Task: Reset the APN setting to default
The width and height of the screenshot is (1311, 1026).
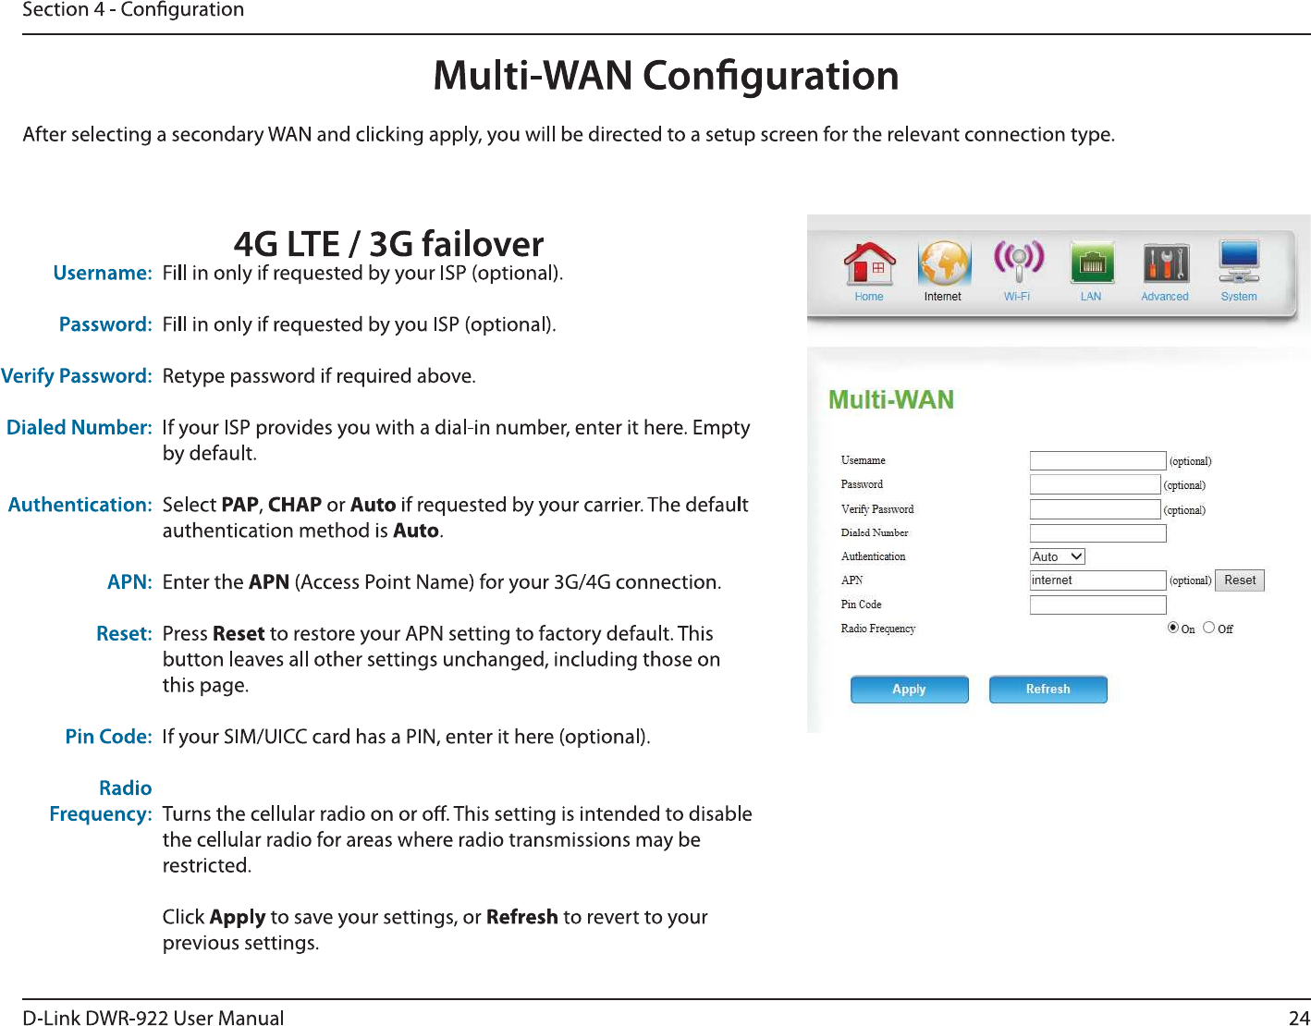Action: point(1240,580)
